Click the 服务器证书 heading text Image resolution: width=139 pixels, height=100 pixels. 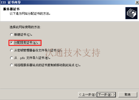tap(11, 9)
